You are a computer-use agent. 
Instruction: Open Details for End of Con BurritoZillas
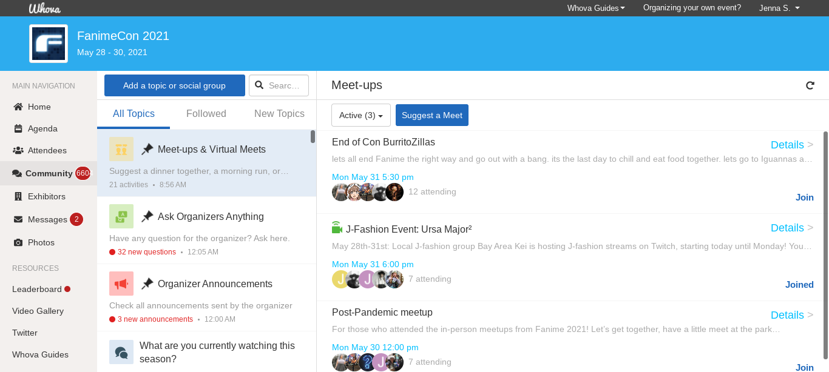[787, 145]
